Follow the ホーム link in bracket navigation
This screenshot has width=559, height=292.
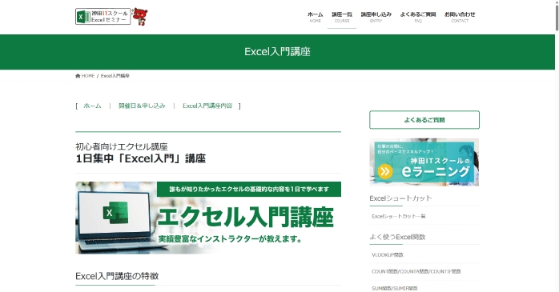(x=92, y=106)
